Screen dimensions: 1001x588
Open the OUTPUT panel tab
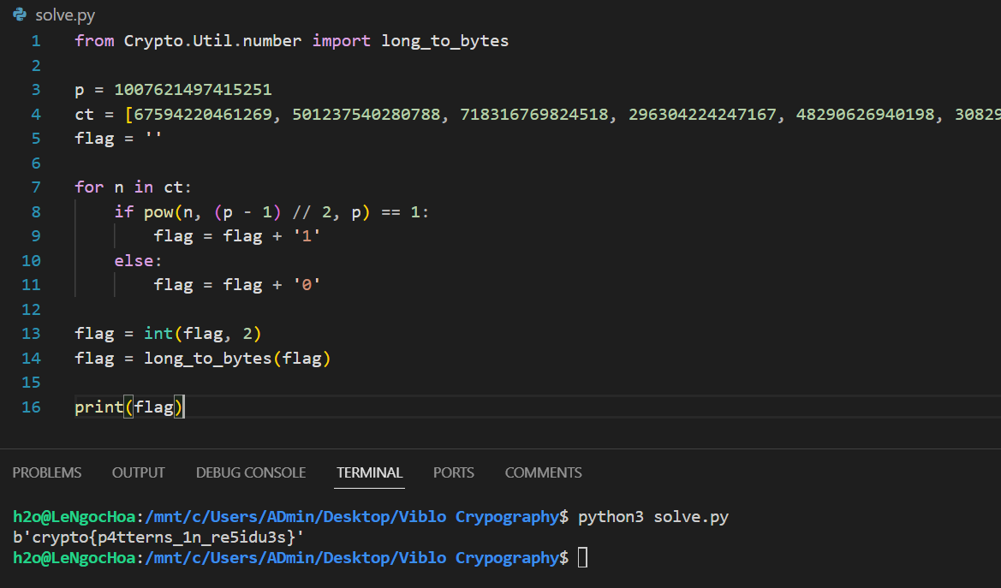[138, 472]
